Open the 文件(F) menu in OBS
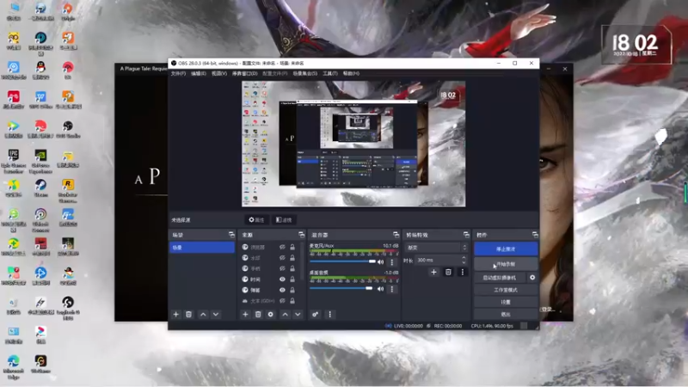 (x=178, y=73)
